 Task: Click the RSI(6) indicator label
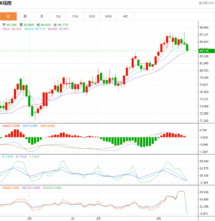11,188
